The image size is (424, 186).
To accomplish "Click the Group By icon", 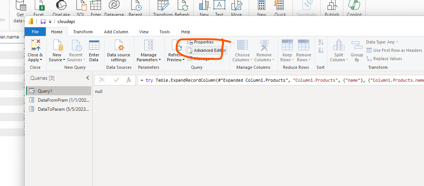I will click(357, 46).
